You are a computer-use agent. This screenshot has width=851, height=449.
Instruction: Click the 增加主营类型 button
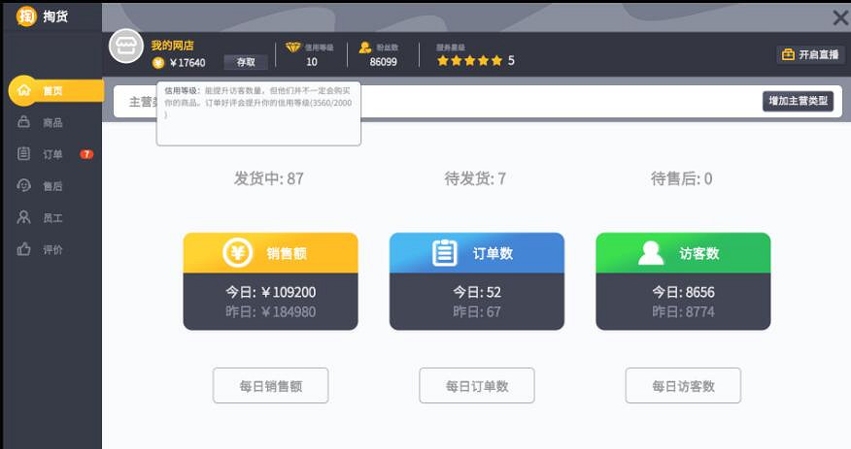click(x=798, y=101)
